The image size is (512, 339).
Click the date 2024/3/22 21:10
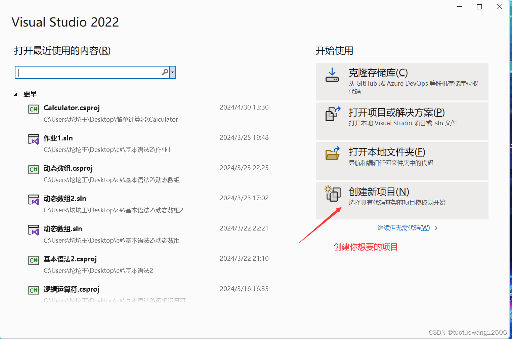tap(244, 258)
